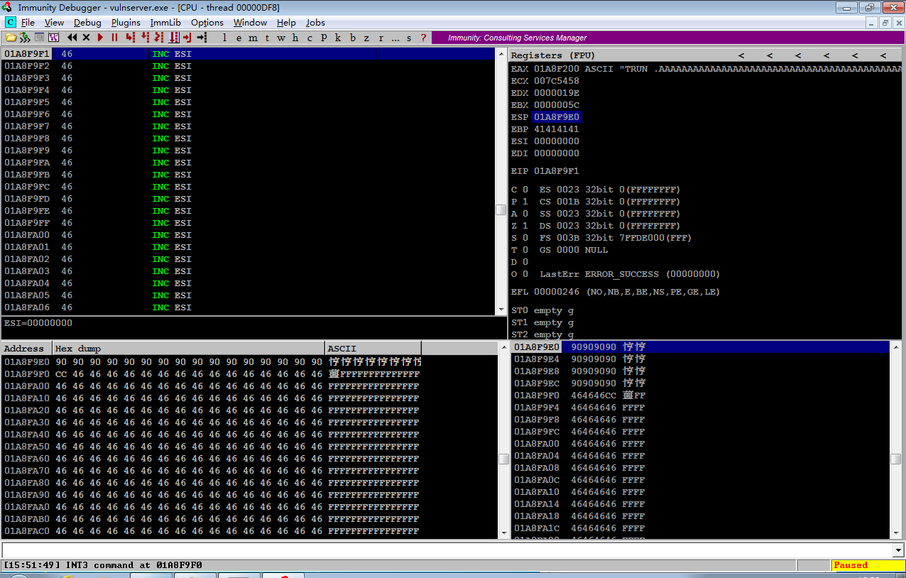The image size is (906, 578).
Task: Click the disassembly pane vertical scrollbar thumb
Action: coord(501,209)
